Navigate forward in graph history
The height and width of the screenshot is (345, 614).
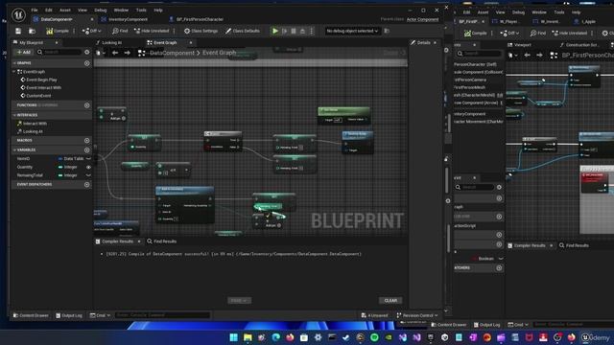pos(127,53)
